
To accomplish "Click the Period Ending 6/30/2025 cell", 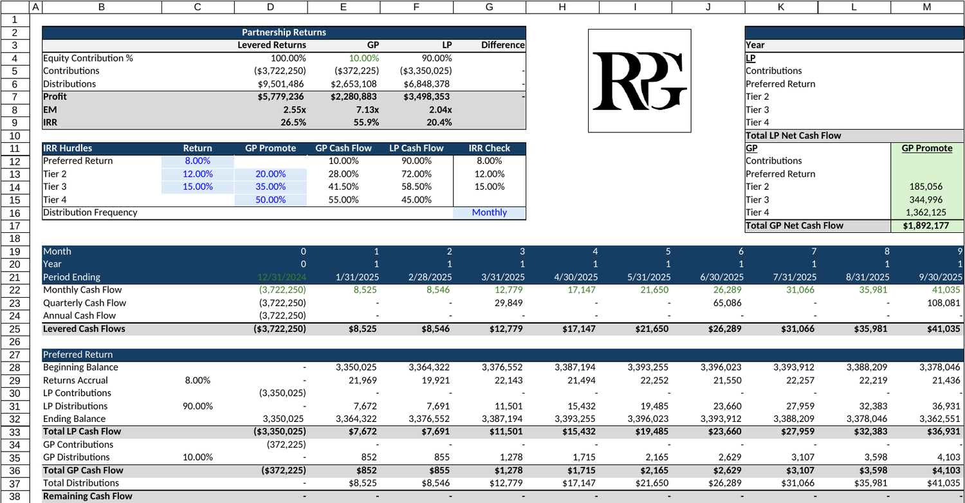I will pos(708,277).
